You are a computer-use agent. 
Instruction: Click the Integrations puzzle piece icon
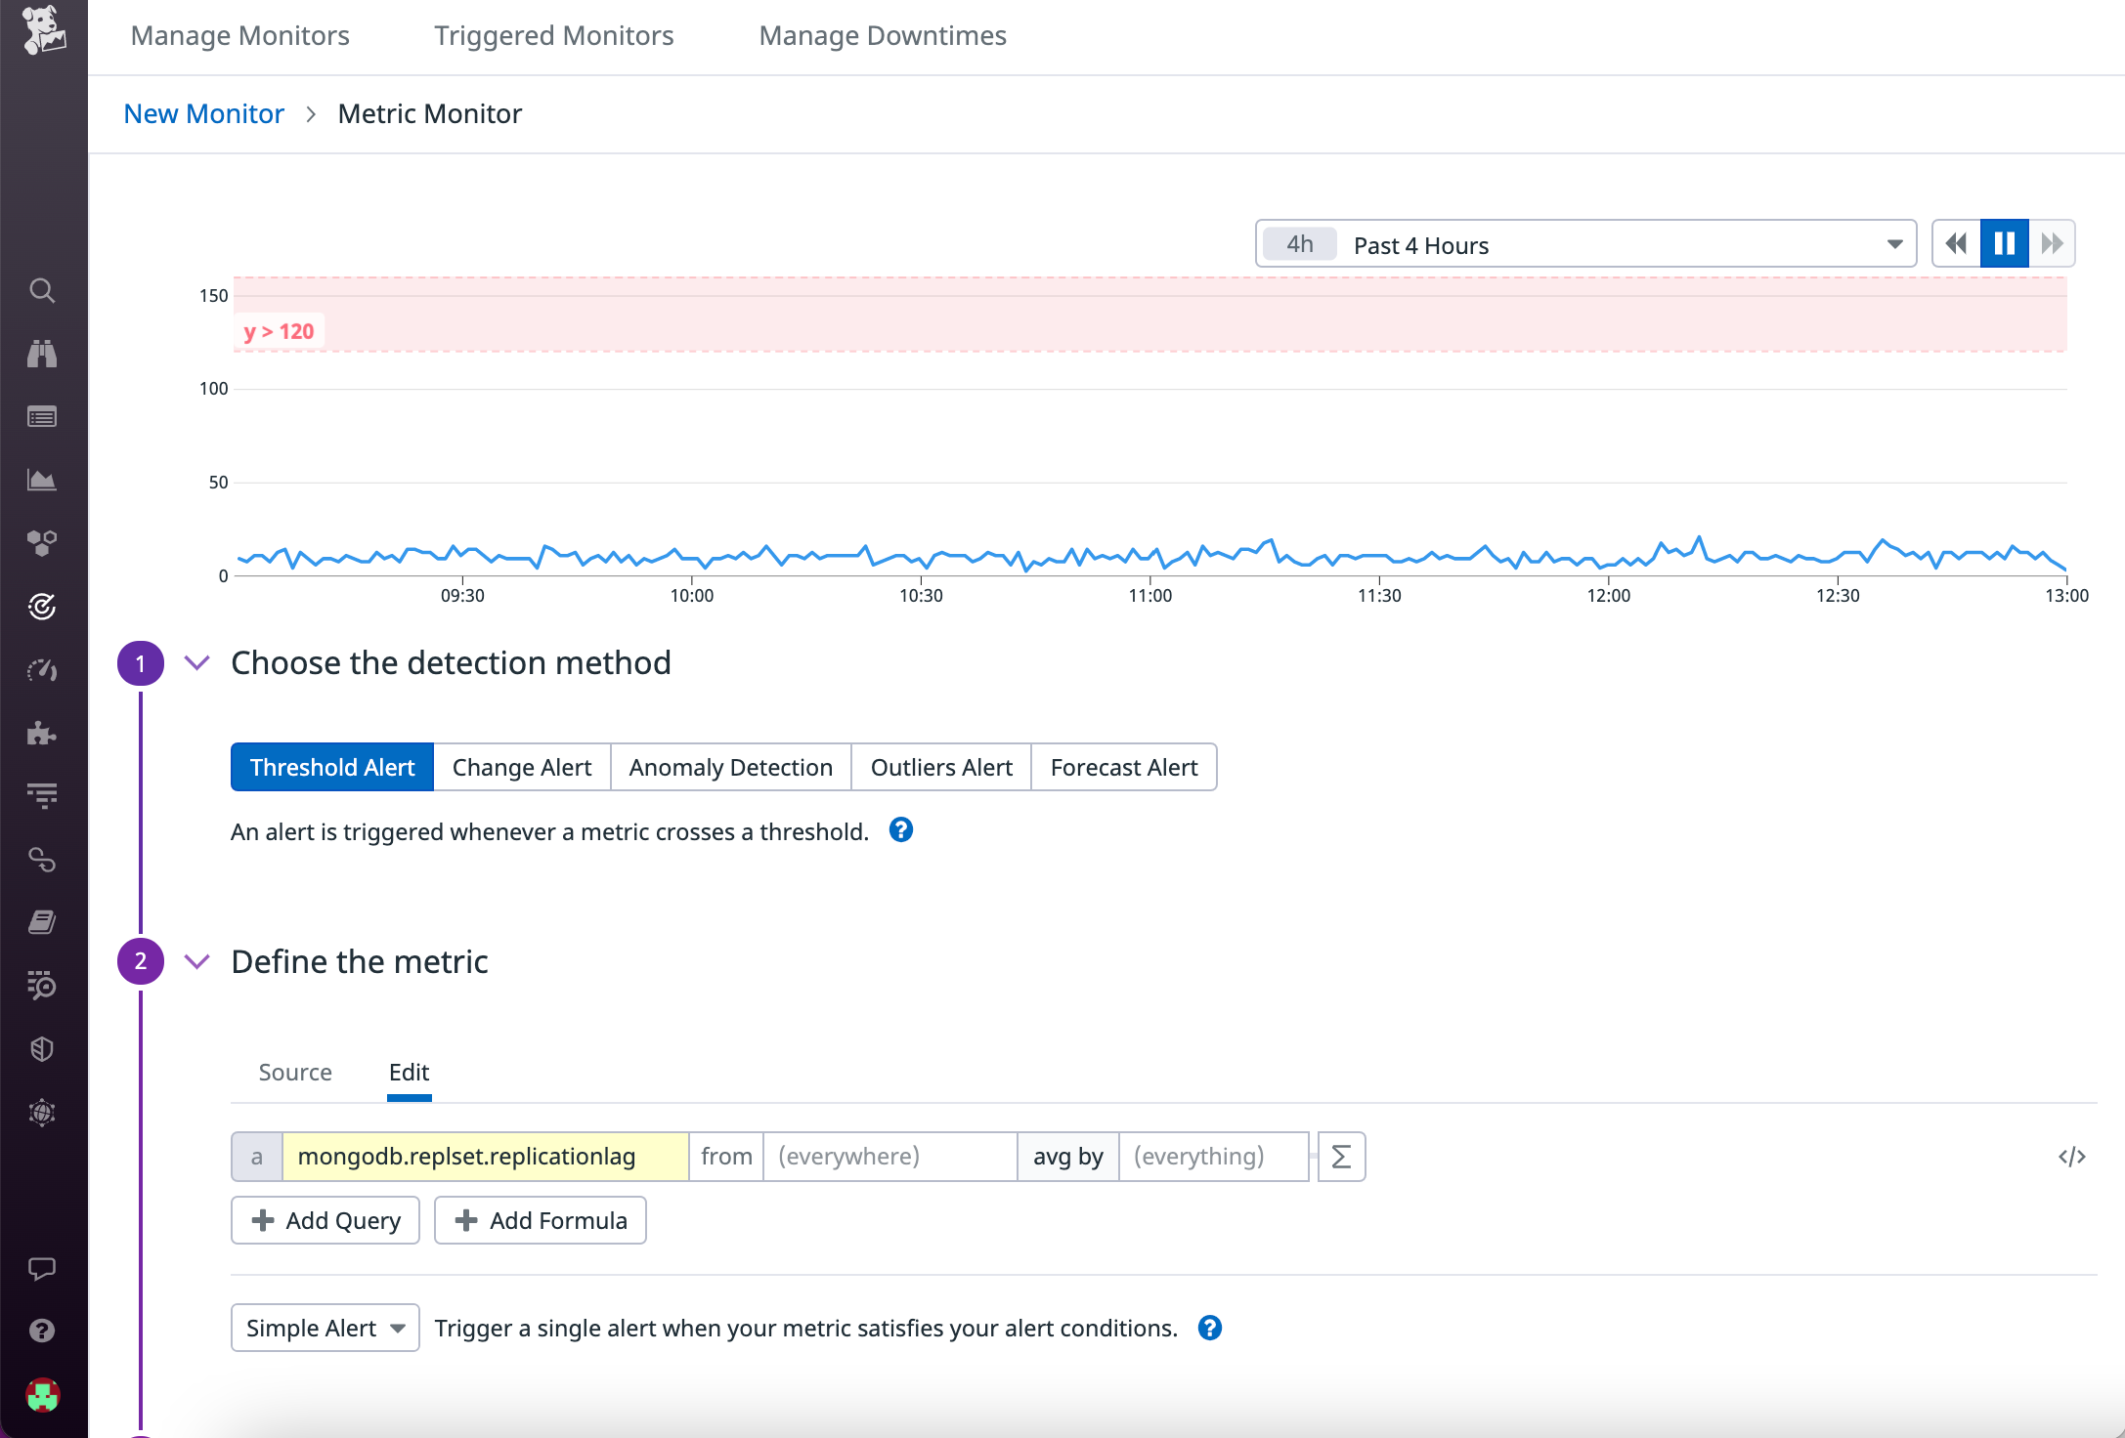(43, 734)
